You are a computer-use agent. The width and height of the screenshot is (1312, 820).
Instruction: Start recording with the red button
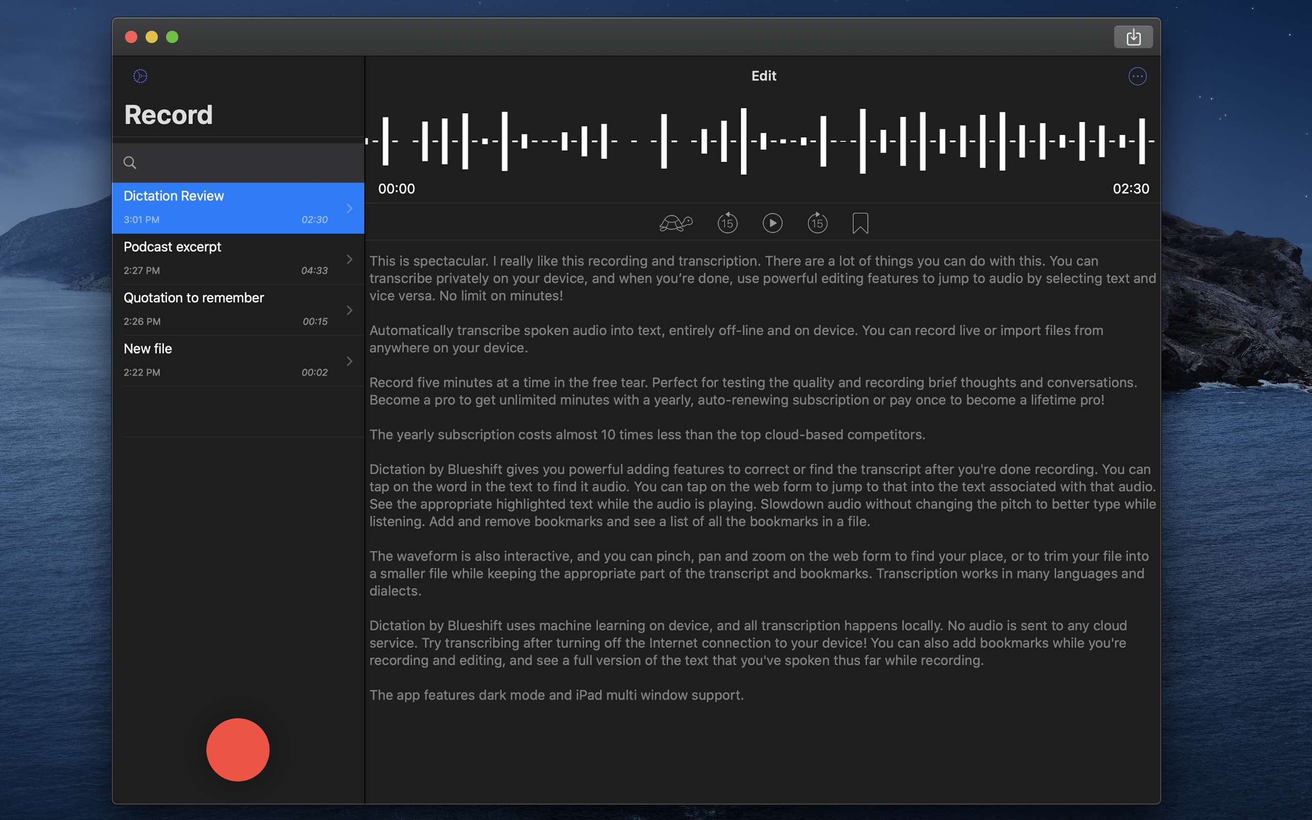coord(237,749)
